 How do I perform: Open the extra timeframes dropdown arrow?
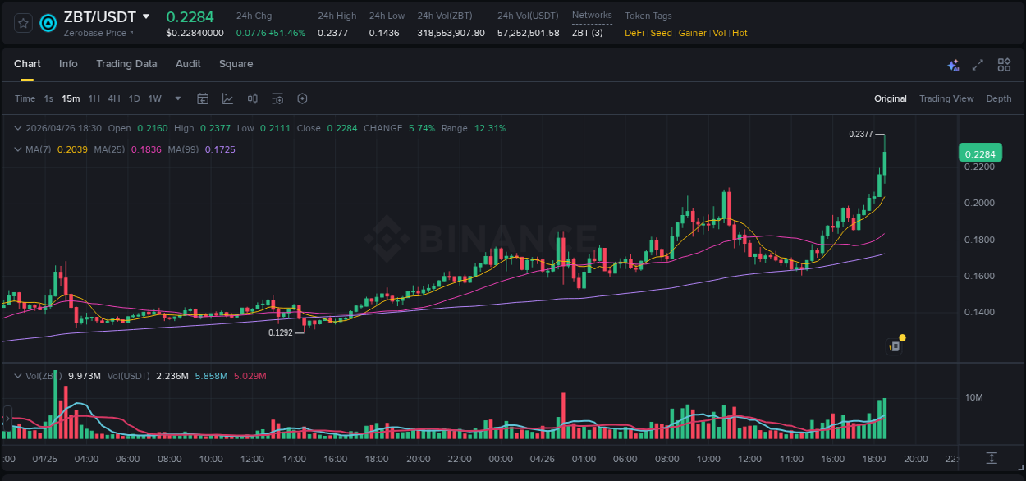[176, 98]
